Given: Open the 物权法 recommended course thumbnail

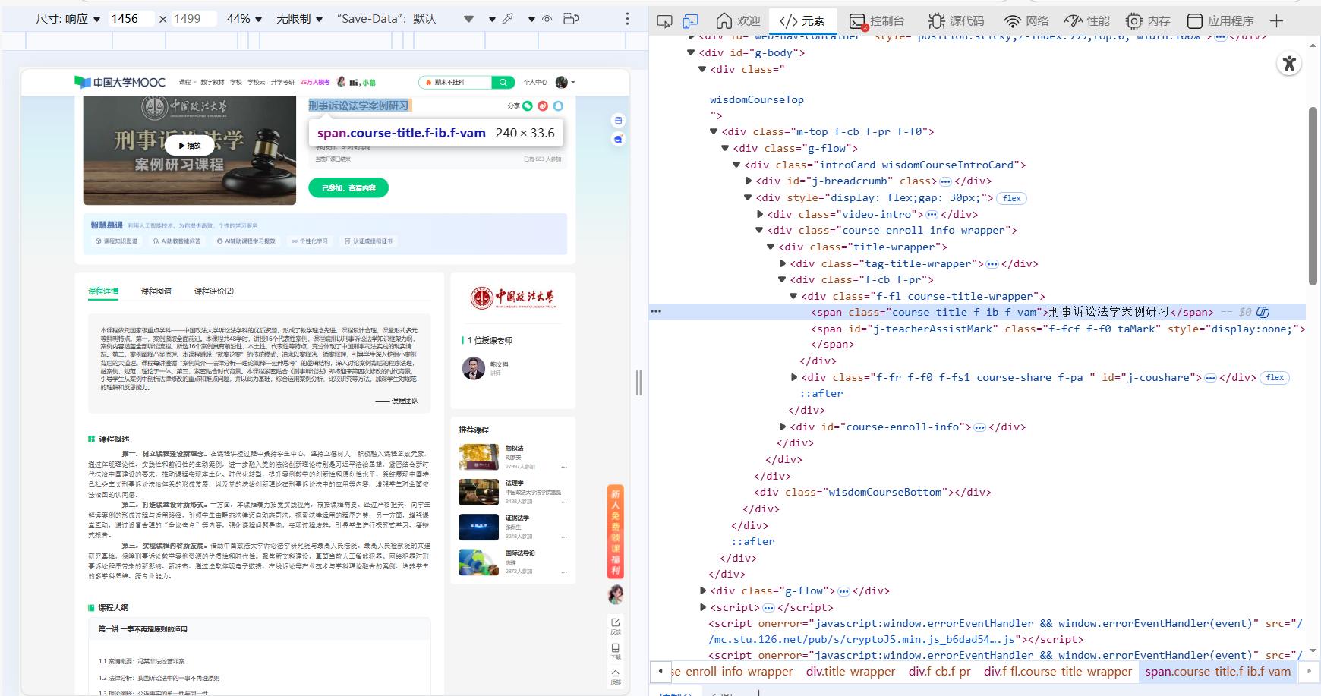Looking at the screenshot, I should point(479,457).
